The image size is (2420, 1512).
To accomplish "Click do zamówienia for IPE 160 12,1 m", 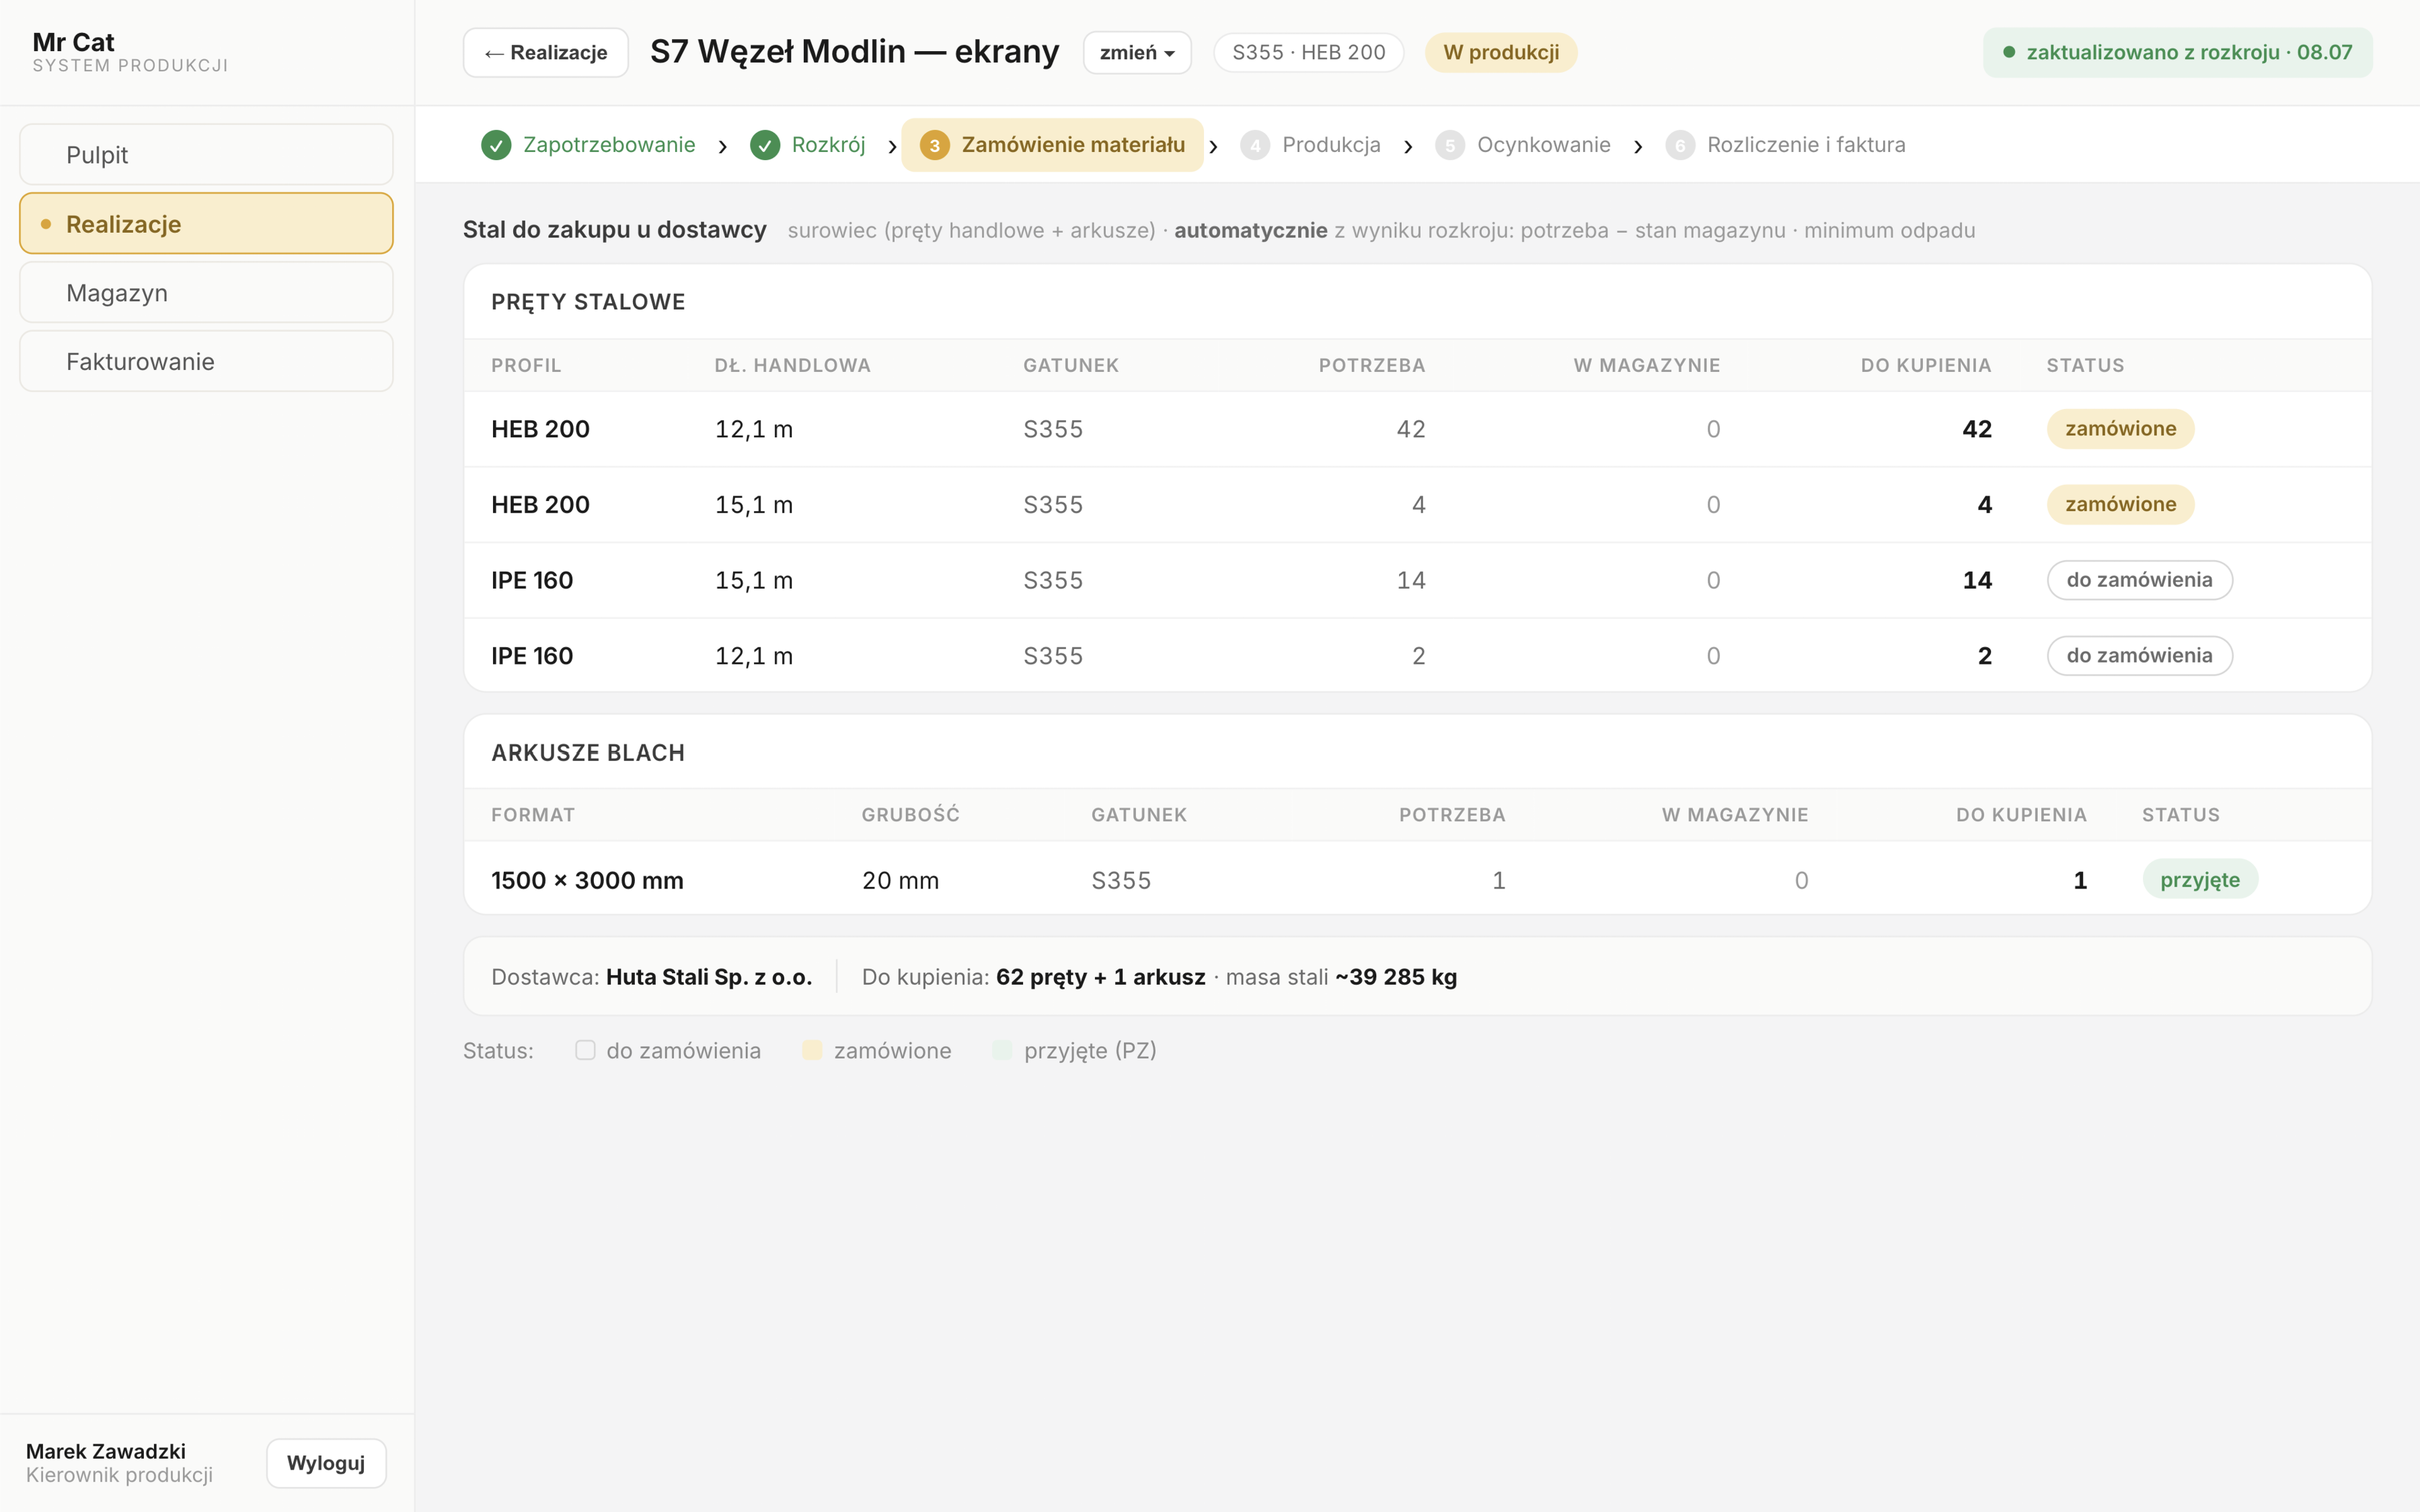I will 2139,656.
